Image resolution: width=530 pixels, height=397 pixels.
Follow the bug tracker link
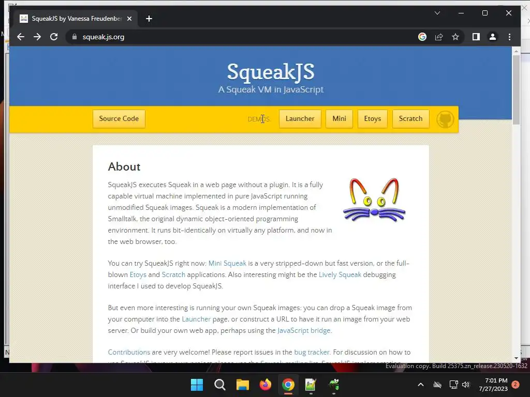click(x=312, y=352)
